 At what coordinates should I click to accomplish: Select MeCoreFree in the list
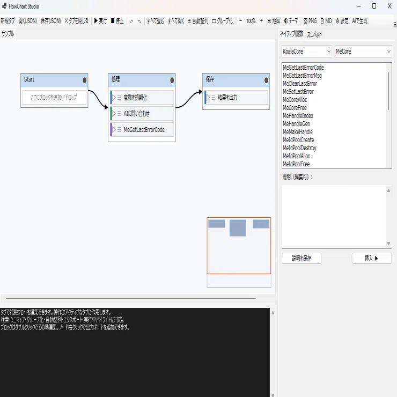(x=295, y=108)
